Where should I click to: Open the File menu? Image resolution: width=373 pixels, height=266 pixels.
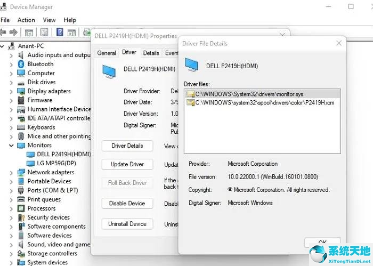tap(5, 20)
